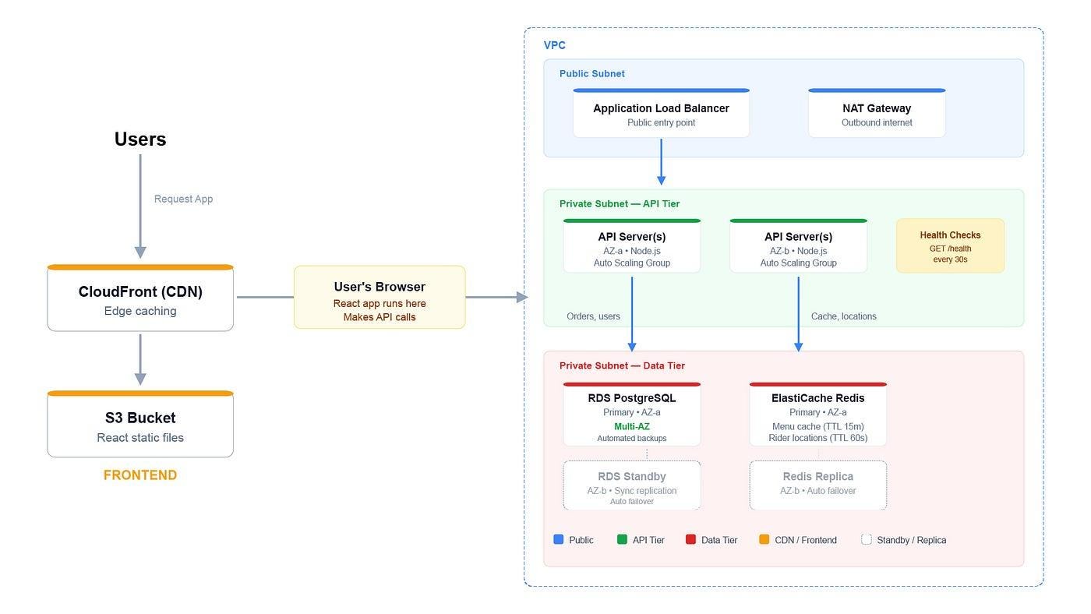Screen dimensions: 1091x614
Task: Click the "AZ-a • Node.js" text
Action: point(632,251)
